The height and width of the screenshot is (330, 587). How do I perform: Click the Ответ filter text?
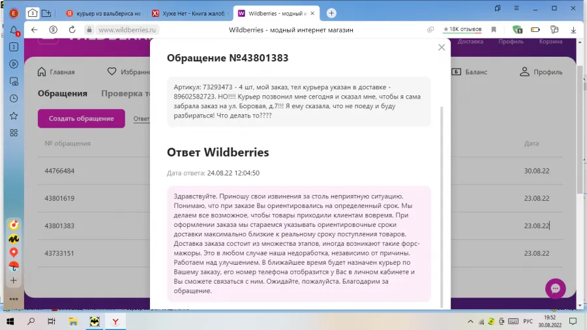tap(142, 119)
